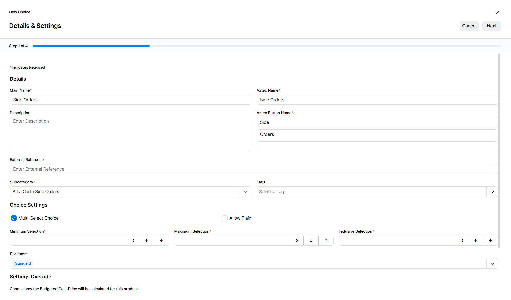This screenshot has width=511, height=300.
Task: Click the External Reference input field
Action: pos(253,169)
